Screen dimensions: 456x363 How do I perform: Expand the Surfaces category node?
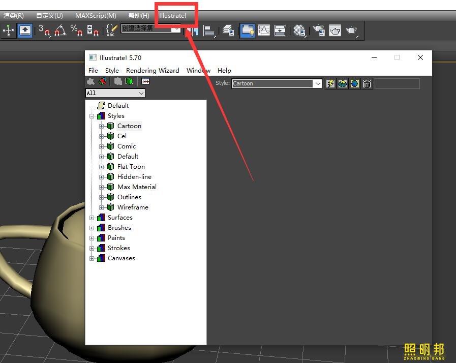pyautogui.click(x=92, y=218)
